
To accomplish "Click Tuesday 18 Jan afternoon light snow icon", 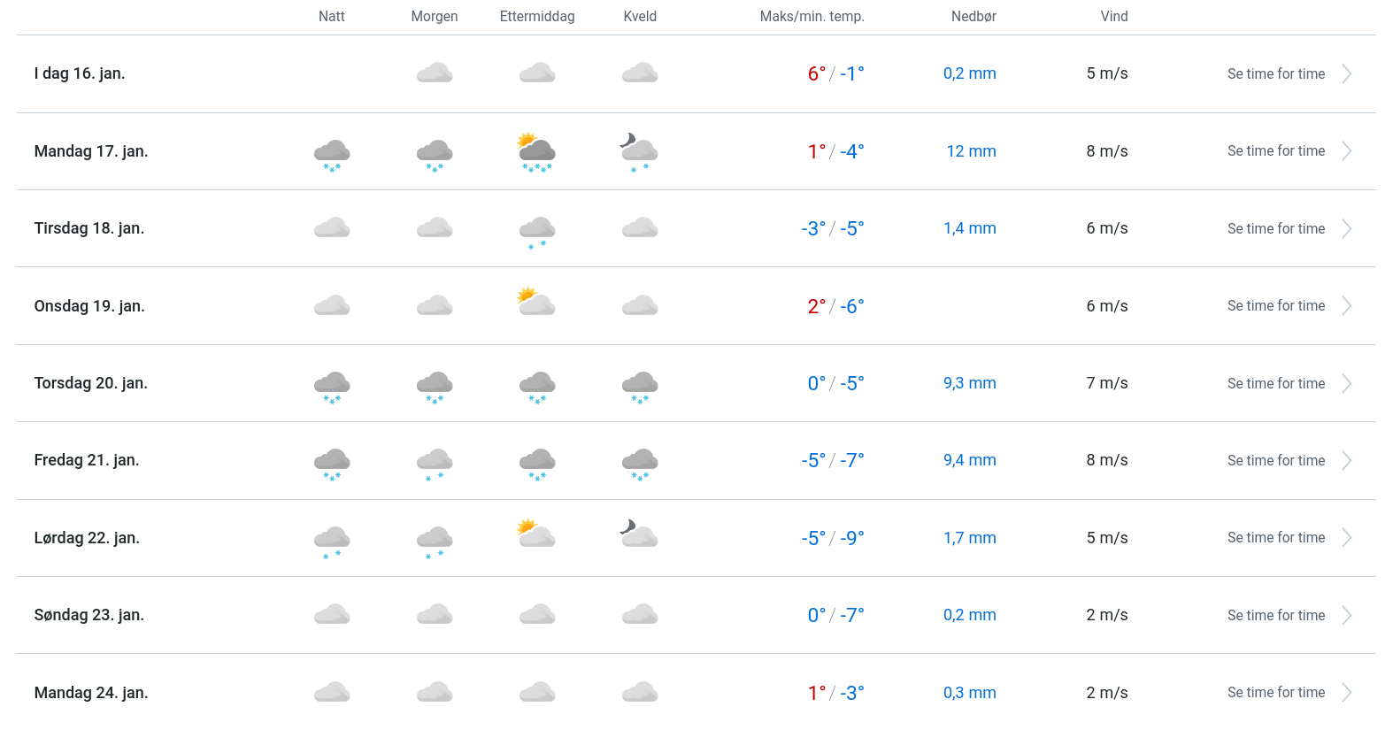I will (536, 230).
